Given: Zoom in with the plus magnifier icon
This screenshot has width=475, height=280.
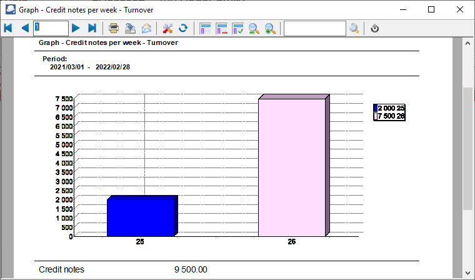Looking at the screenshot, I should click(x=270, y=29).
